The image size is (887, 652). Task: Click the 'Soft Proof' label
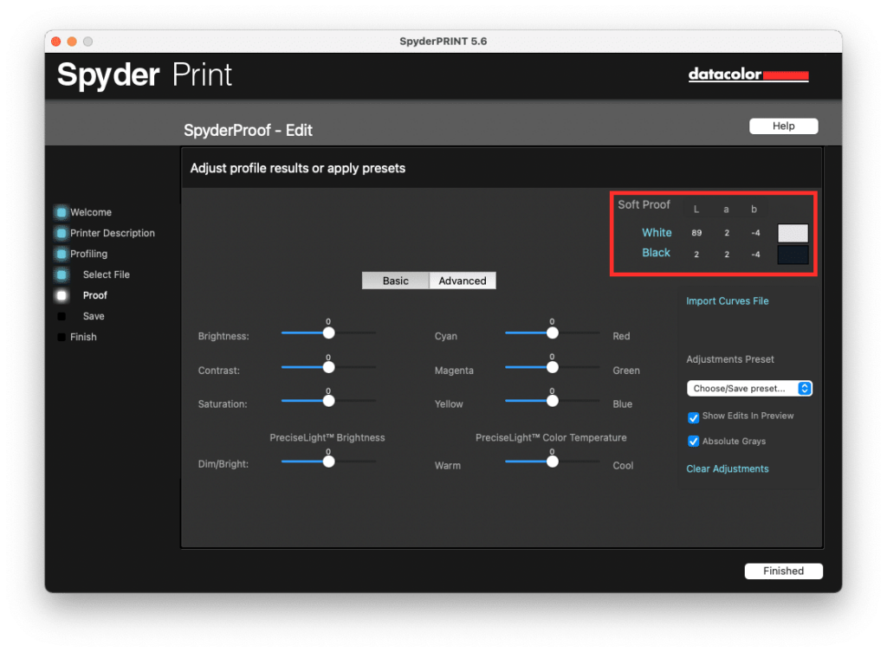tap(644, 204)
